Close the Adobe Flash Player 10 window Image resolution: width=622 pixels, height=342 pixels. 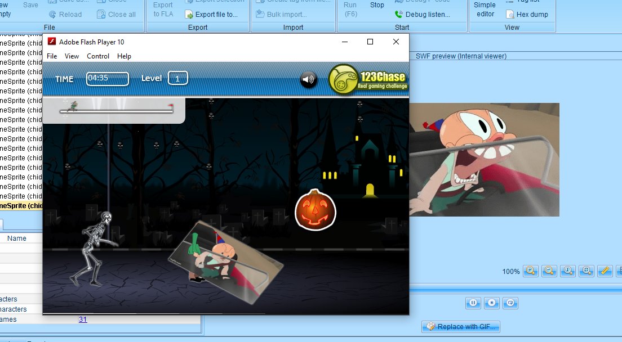point(396,42)
